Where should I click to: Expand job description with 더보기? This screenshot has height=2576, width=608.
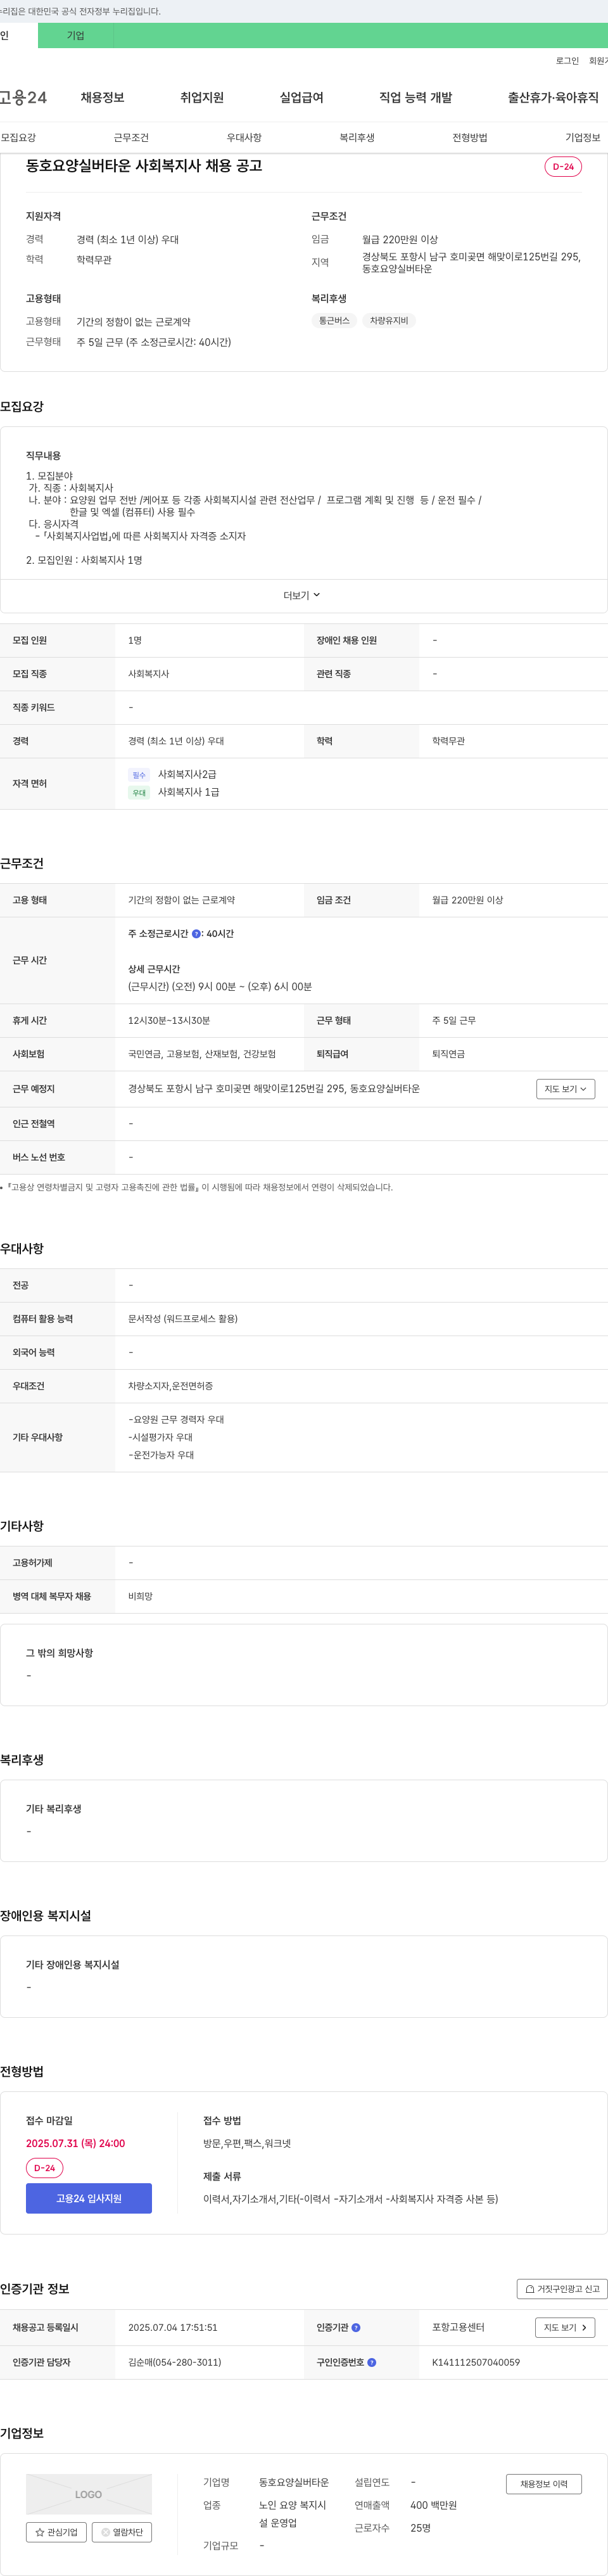[x=302, y=595]
